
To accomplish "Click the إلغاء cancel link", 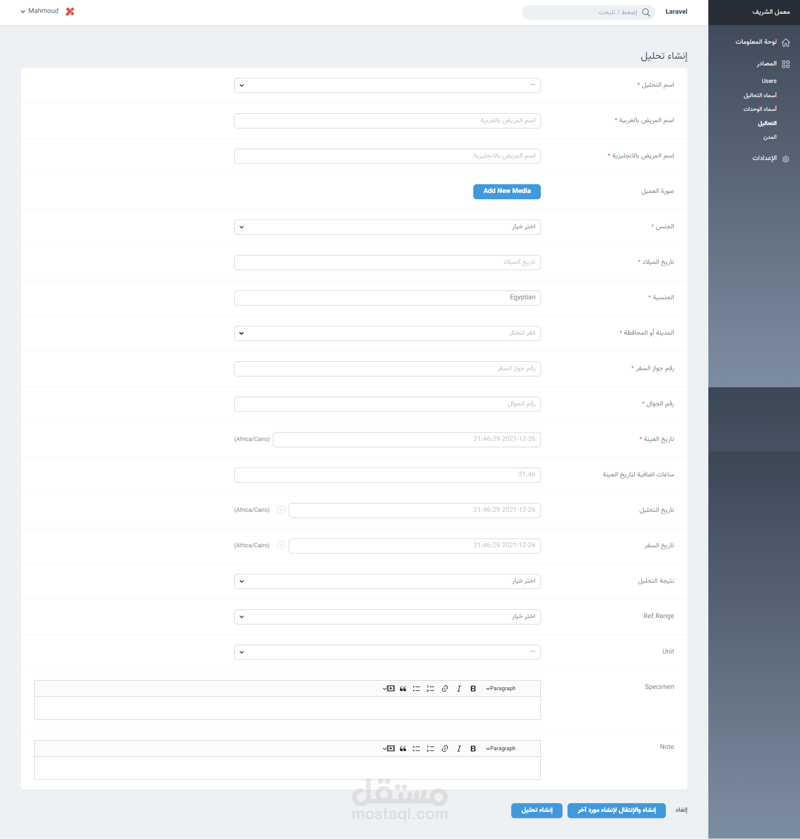I will coord(681,810).
